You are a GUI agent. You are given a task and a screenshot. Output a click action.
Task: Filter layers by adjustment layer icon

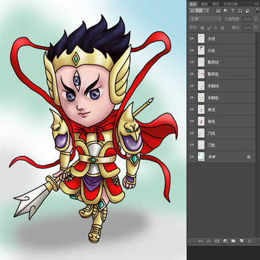tap(225, 11)
